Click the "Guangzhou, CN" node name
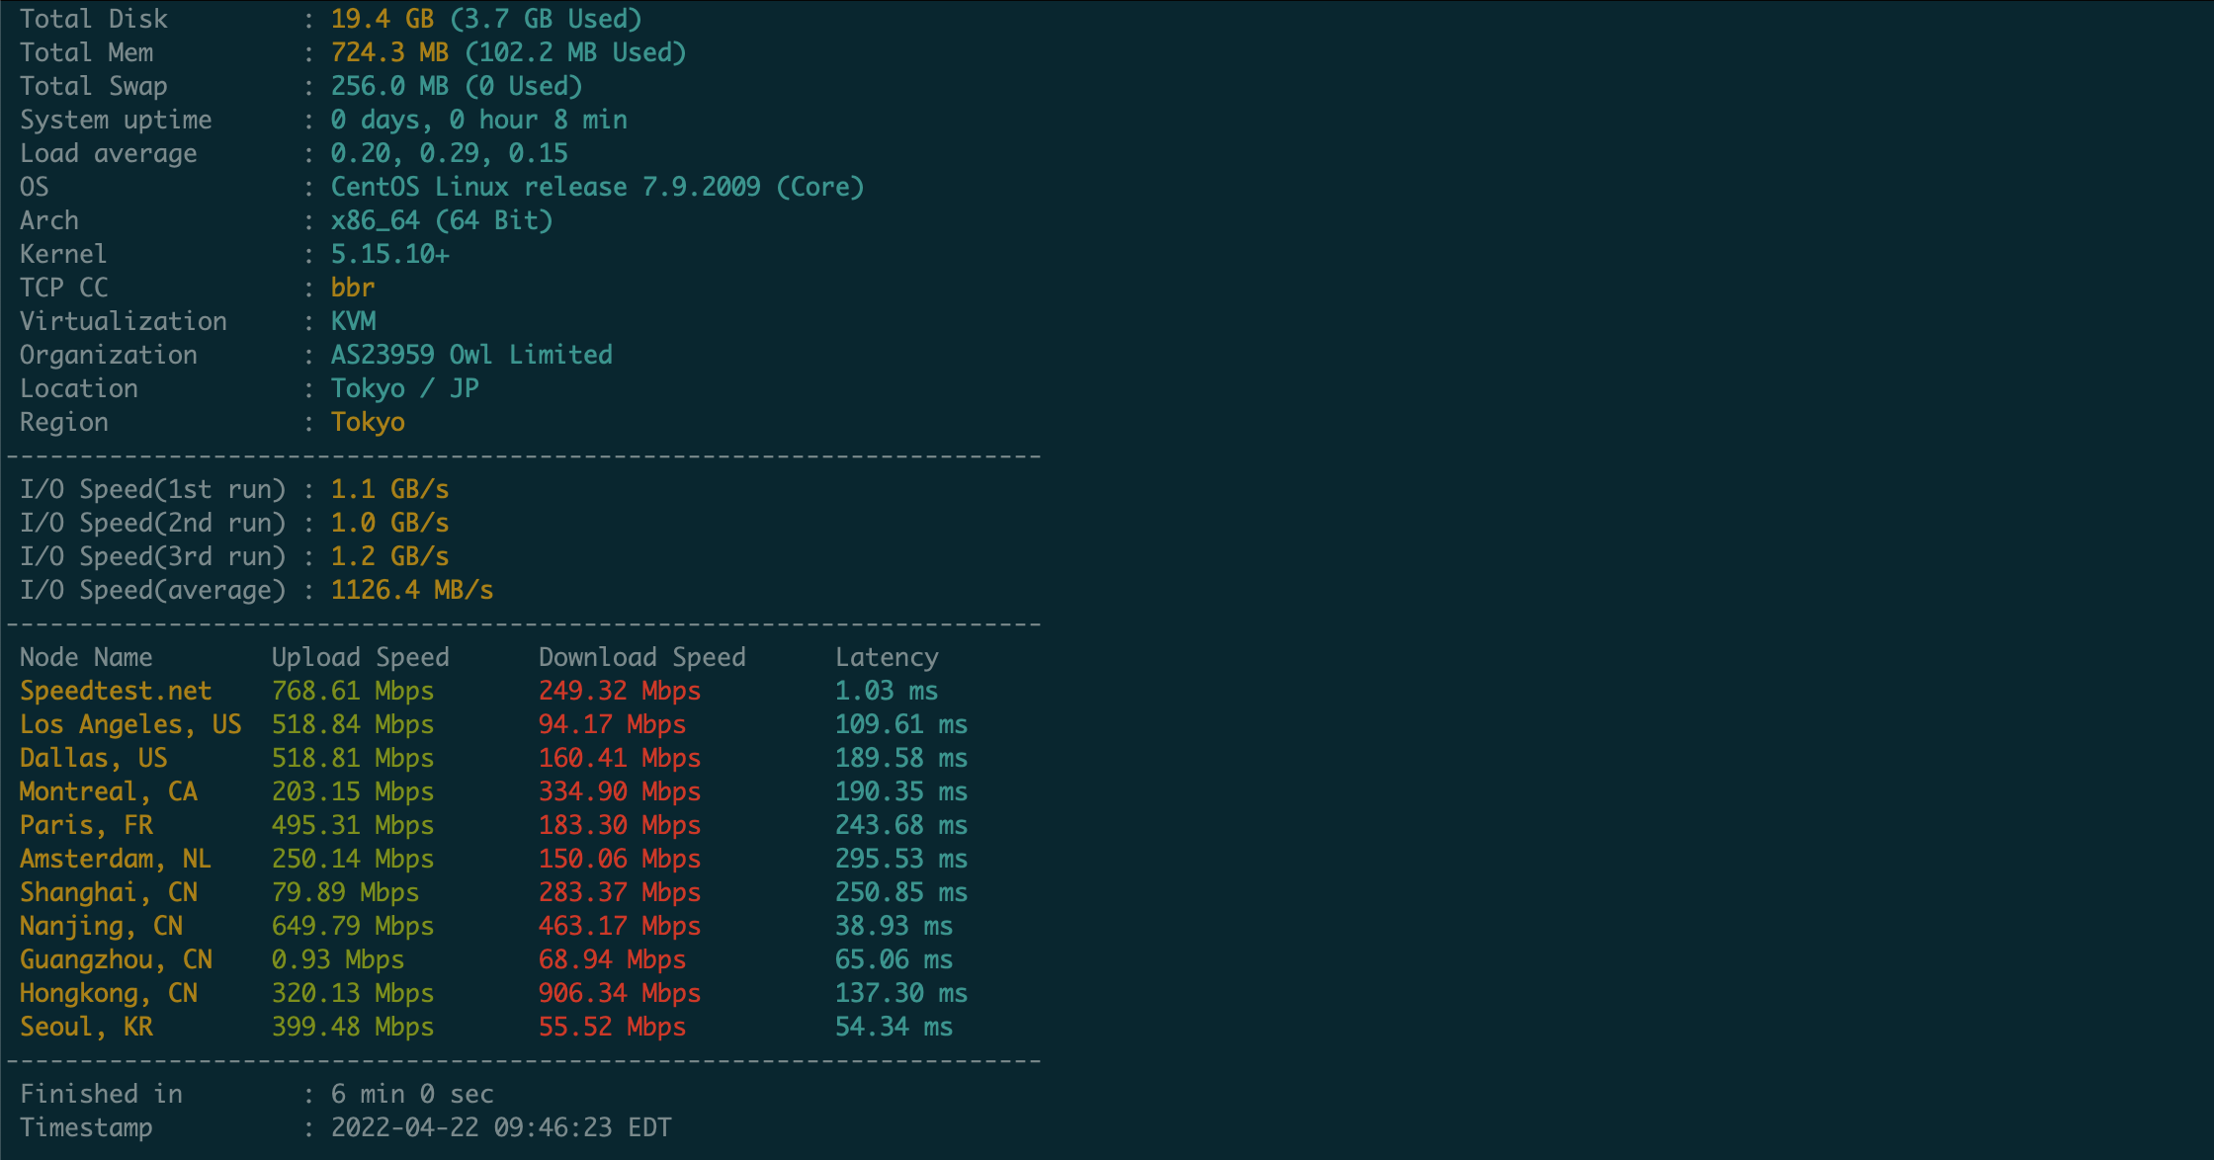The width and height of the screenshot is (2214, 1160). (116, 959)
